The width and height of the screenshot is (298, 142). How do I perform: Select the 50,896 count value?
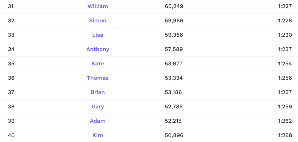click(174, 135)
